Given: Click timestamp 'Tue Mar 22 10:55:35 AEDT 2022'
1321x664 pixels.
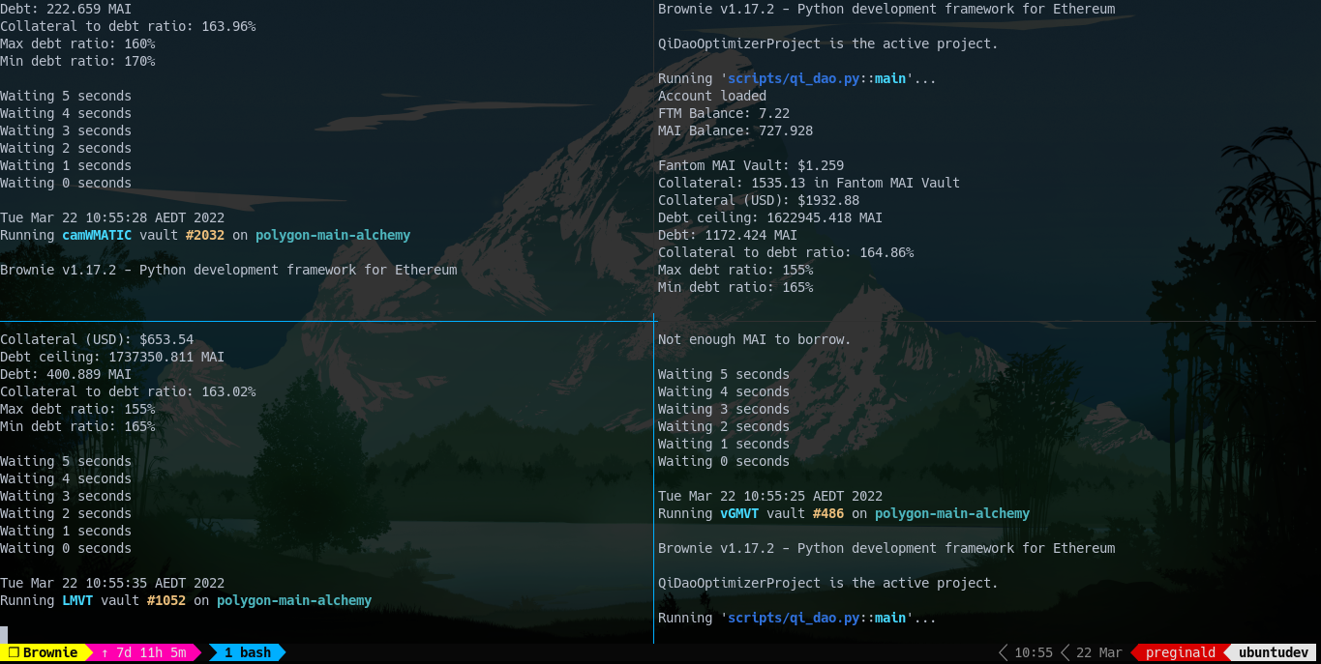Looking at the screenshot, I should click(112, 583).
